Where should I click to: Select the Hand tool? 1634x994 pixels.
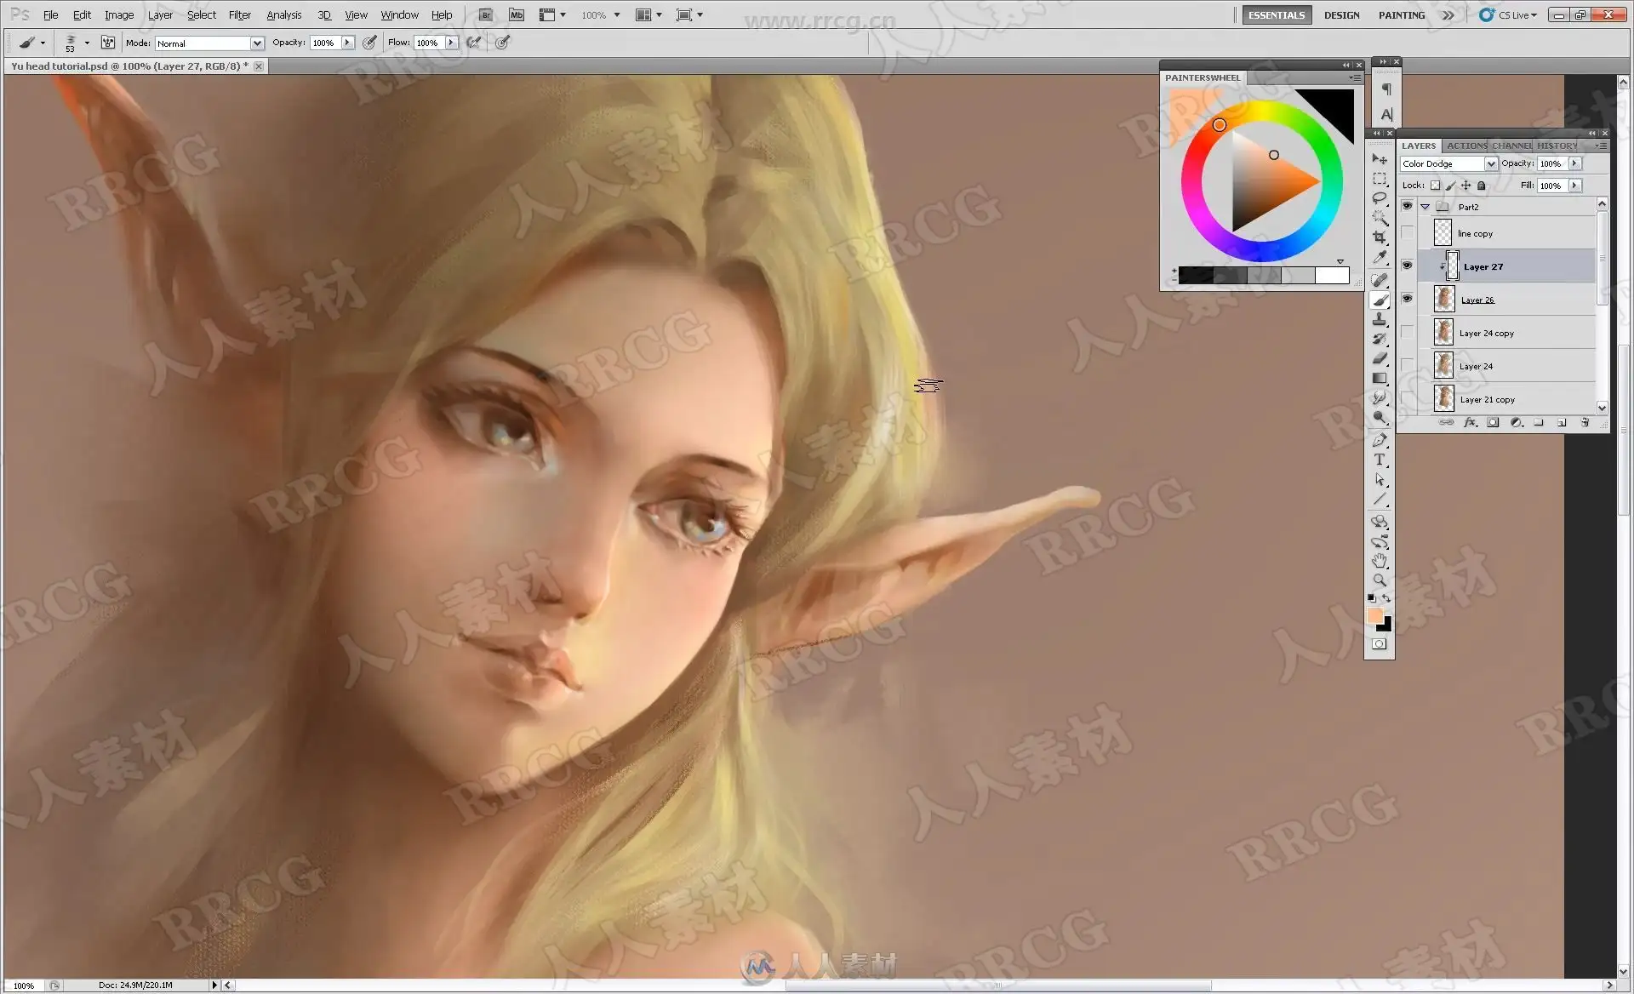click(1380, 561)
